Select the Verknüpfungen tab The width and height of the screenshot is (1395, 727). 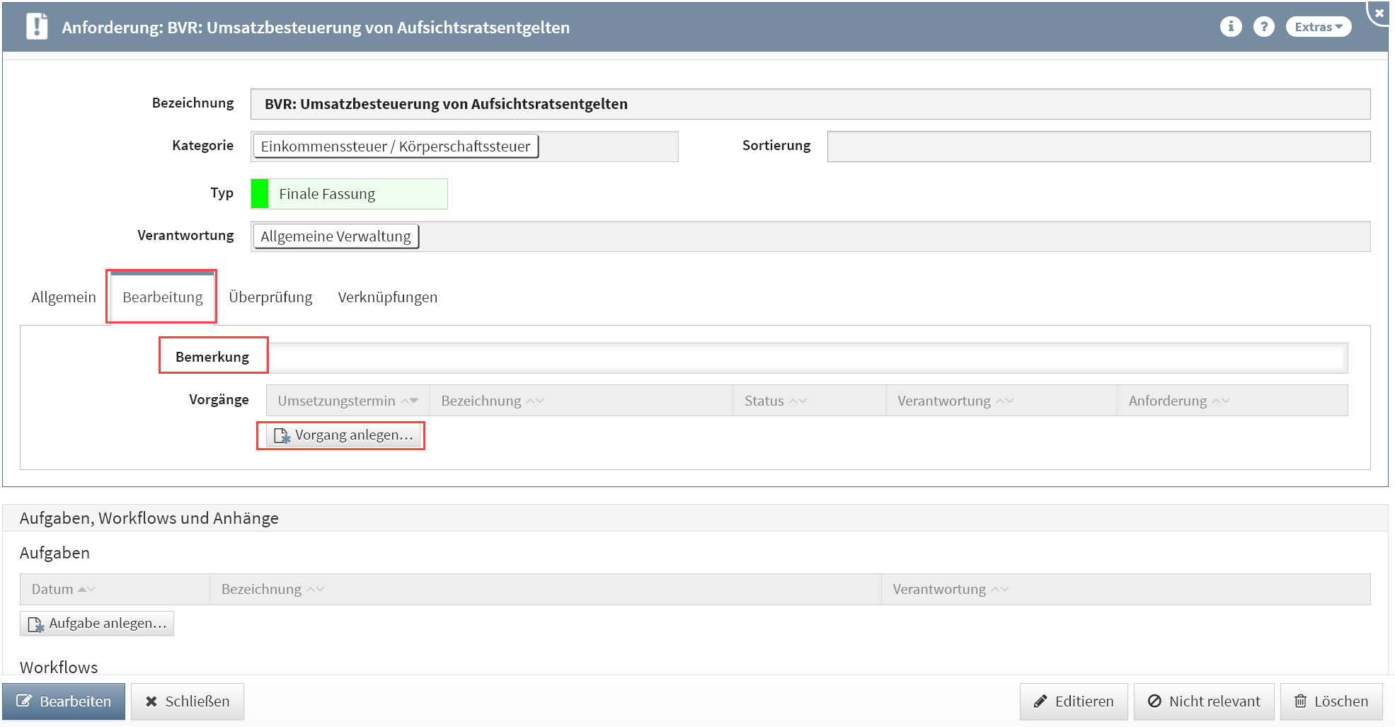tap(387, 297)
